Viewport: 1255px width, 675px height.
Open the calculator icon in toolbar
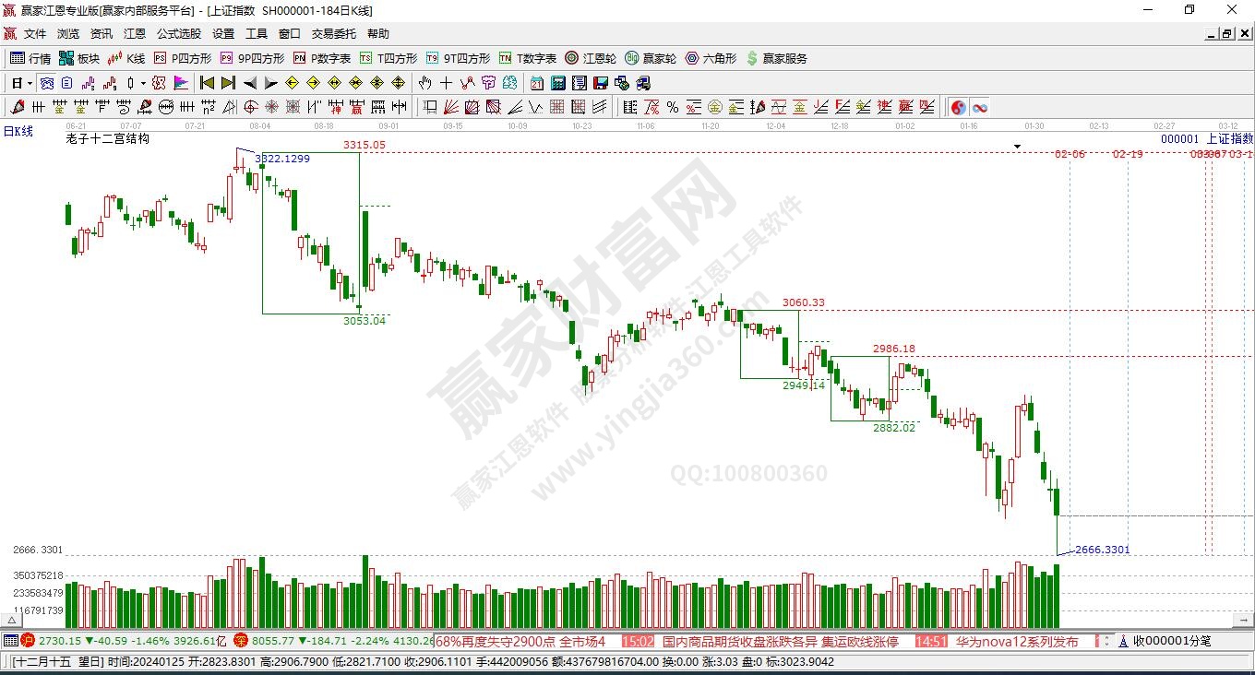[557, 83]
